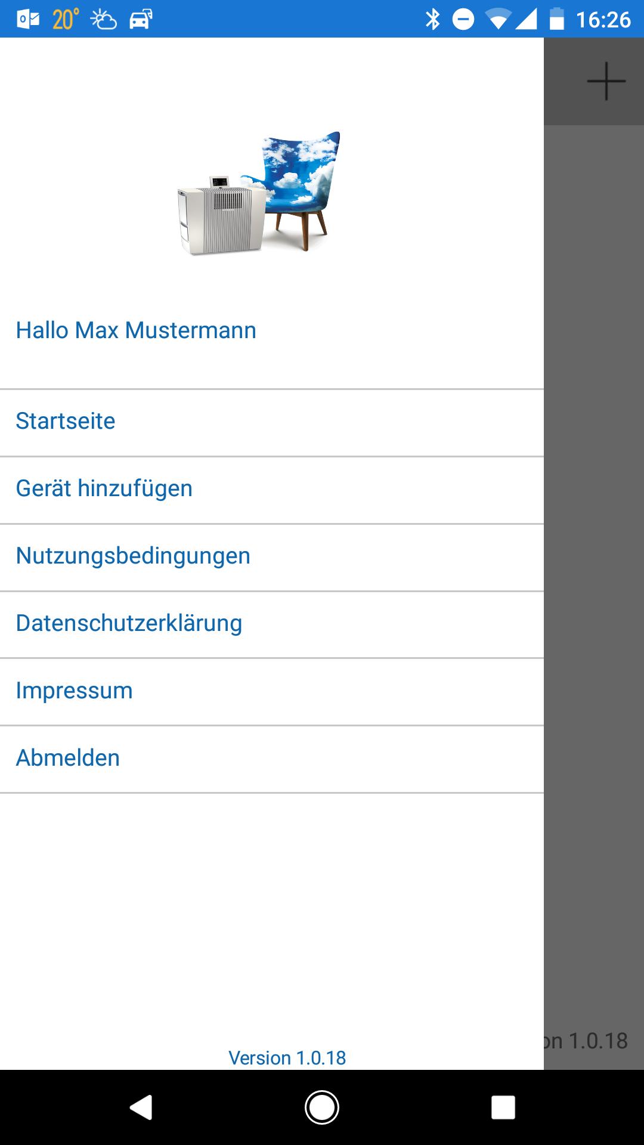This screenshot has height=1145, width=644.
Task: Tap the Bluetooth status icon
Action: pyautogui.click(x=432, y=20)
